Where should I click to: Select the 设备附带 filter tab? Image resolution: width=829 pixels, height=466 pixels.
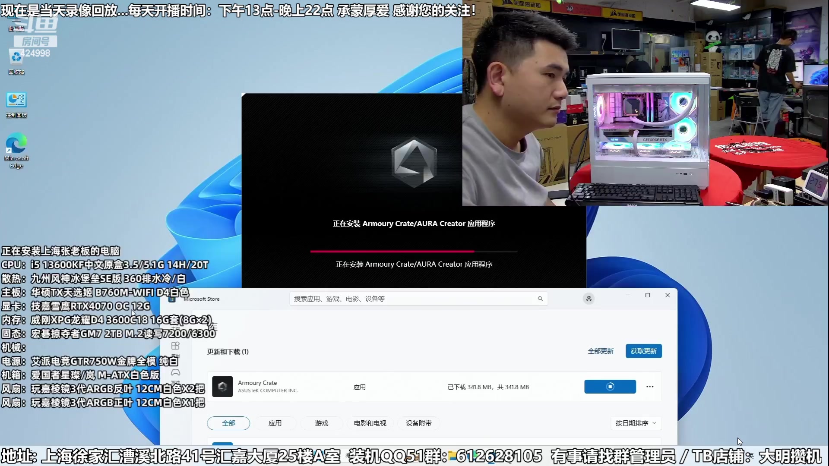coord(418,423)
